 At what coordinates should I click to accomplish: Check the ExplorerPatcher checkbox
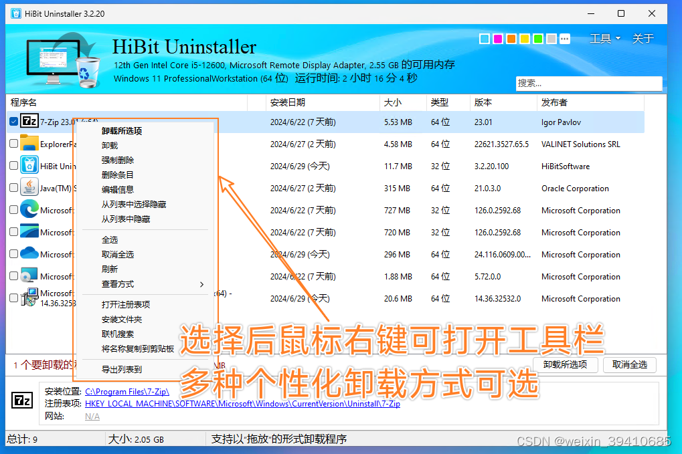[x=13, y=143]
